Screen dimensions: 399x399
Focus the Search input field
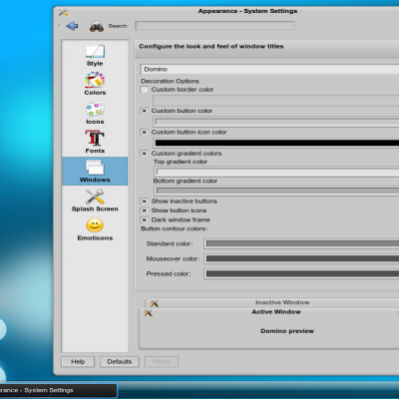pos(214,26)
